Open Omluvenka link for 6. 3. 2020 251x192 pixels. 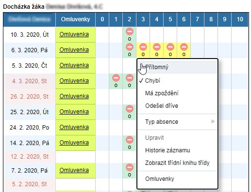click(x=74, y=50)
